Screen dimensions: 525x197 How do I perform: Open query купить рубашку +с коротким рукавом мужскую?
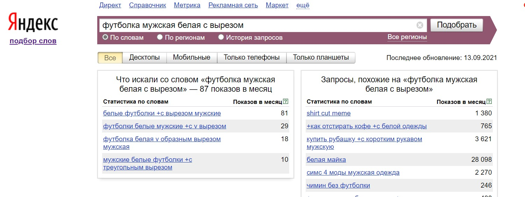tap(364, 143)
